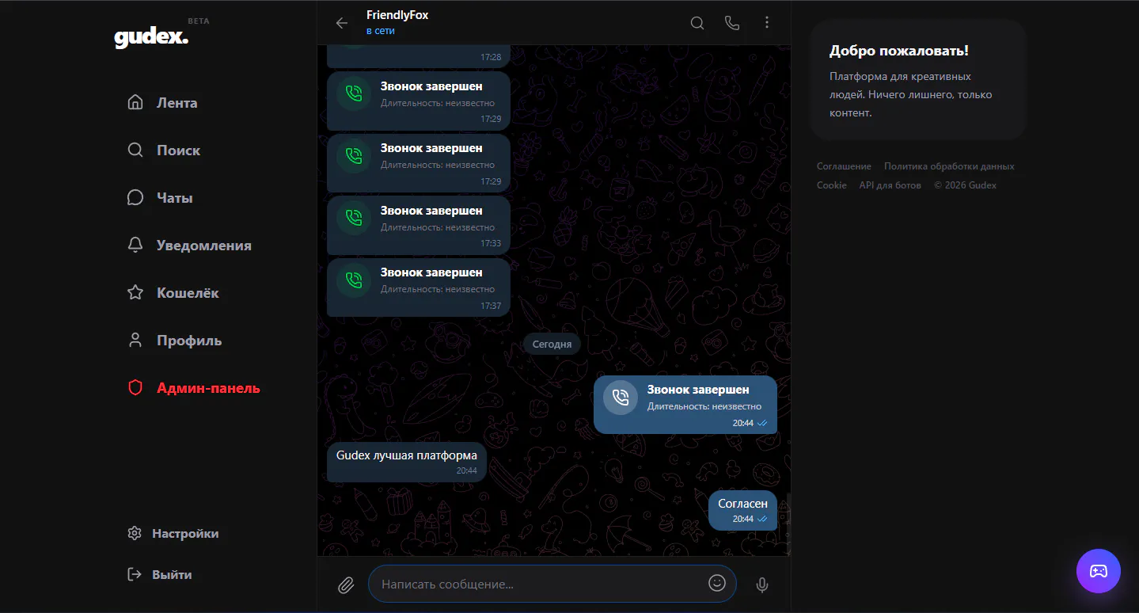The width and height of the screenshot is (1139, 613).
Task: Open the API для ботов link
Action: point(890,185)
